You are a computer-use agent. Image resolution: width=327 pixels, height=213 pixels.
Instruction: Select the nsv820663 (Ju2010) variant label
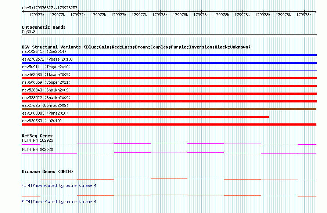pyautogui.click(x=42, y=121)
